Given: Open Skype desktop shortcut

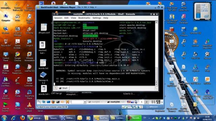Looking at the screenshot, I should click(18, 106).
